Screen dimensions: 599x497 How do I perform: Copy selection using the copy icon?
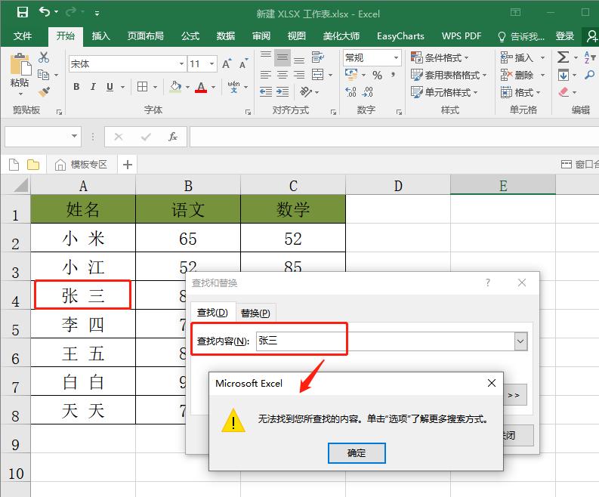click(x=44, y=75)
